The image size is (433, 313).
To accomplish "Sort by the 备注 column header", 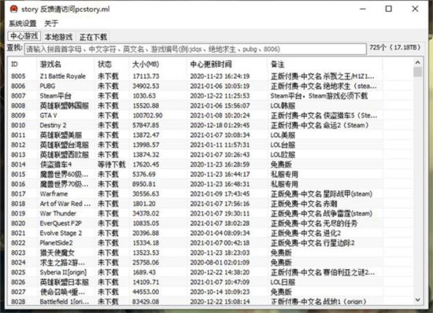I will coord(278,64).
